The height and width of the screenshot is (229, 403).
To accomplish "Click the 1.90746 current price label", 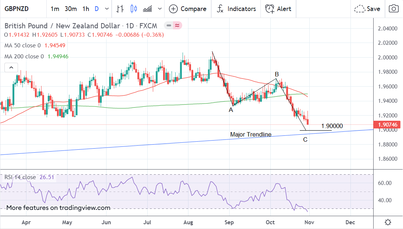I will click(387, 125).
